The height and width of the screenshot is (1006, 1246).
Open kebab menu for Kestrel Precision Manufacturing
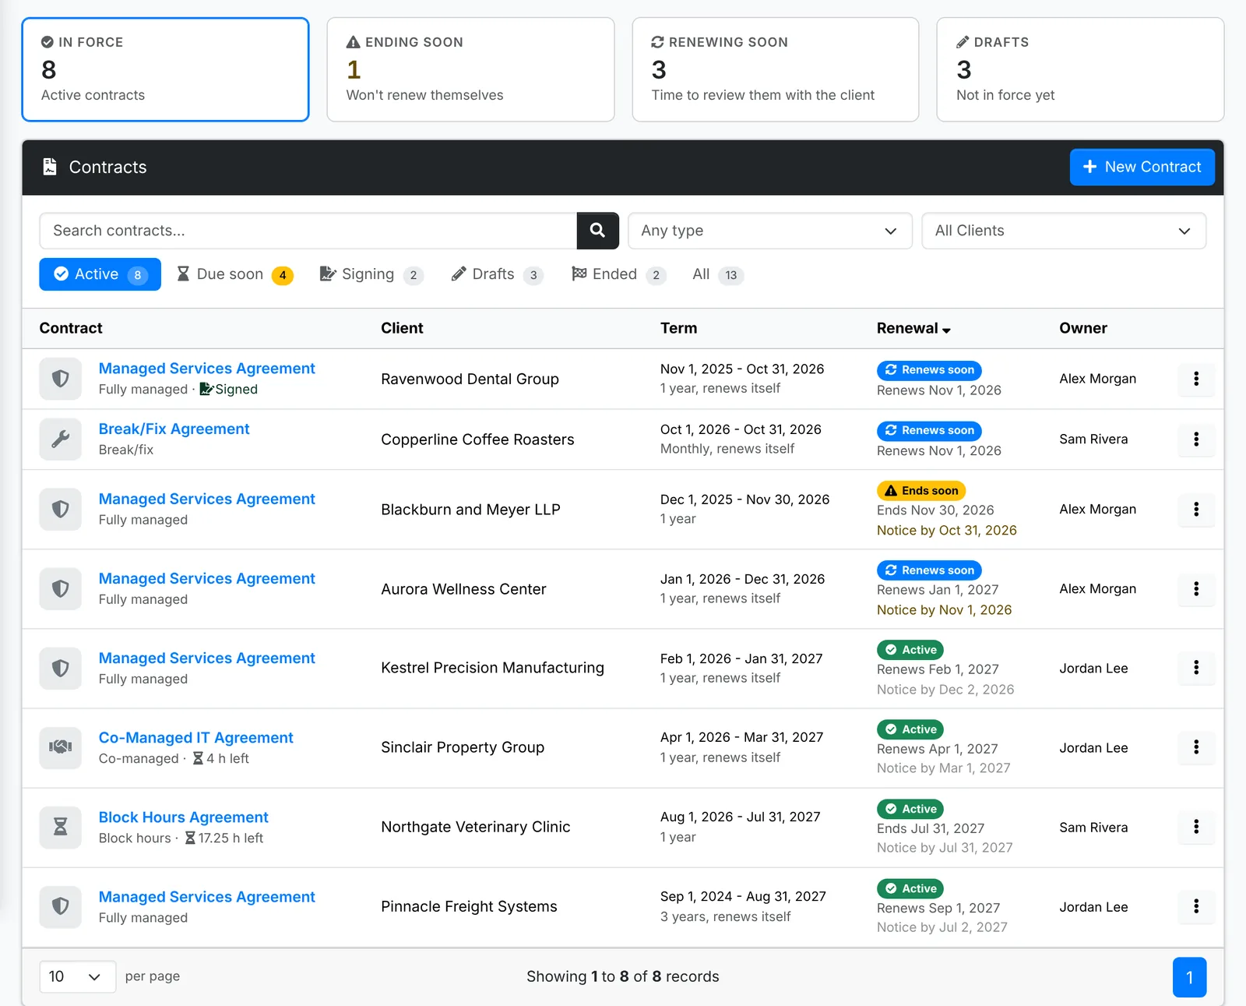coord(1196,668)
